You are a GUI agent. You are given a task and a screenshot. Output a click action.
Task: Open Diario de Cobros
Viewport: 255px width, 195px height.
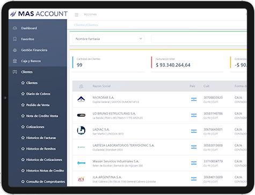pyautogui.click(x=38, y=94)
